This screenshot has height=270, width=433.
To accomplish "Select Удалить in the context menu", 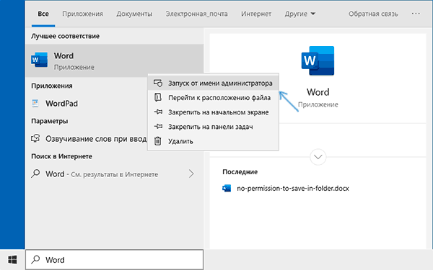I will [213, 141].
